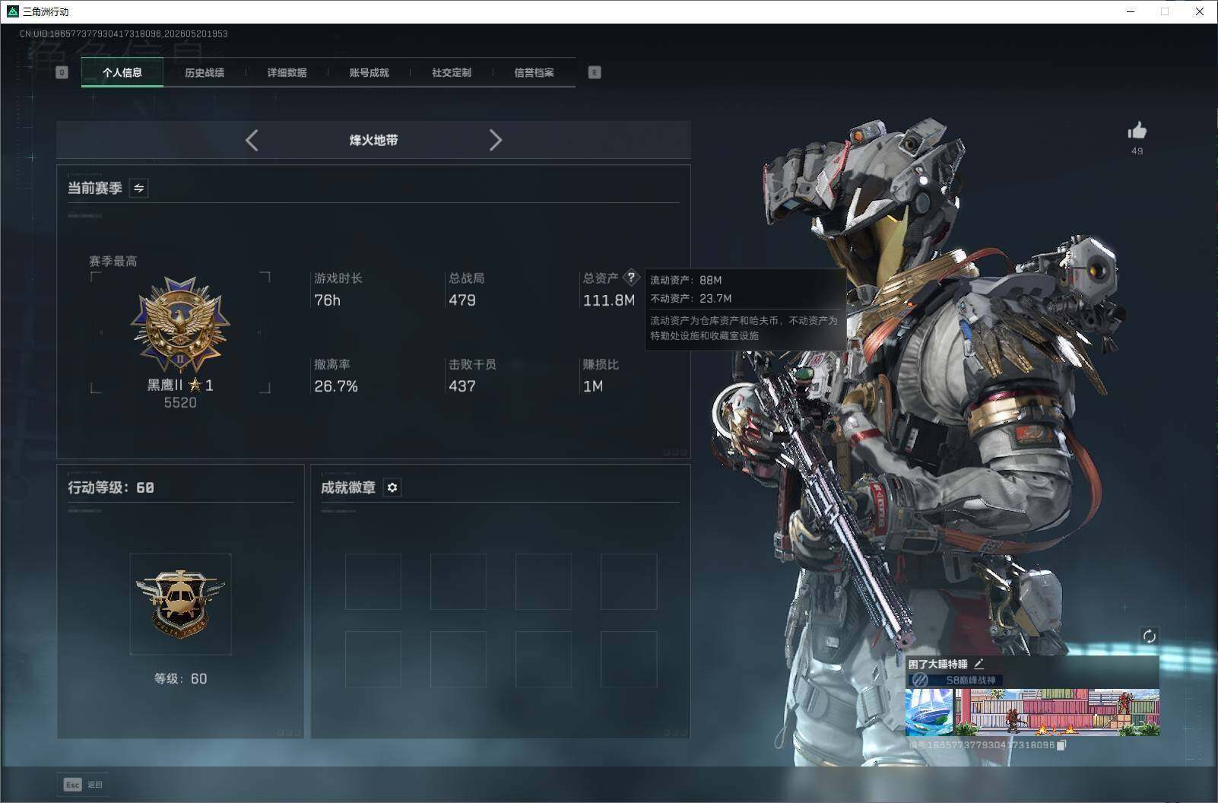Click the like count 49
Screen dimensions: 1218x803
1137,151
